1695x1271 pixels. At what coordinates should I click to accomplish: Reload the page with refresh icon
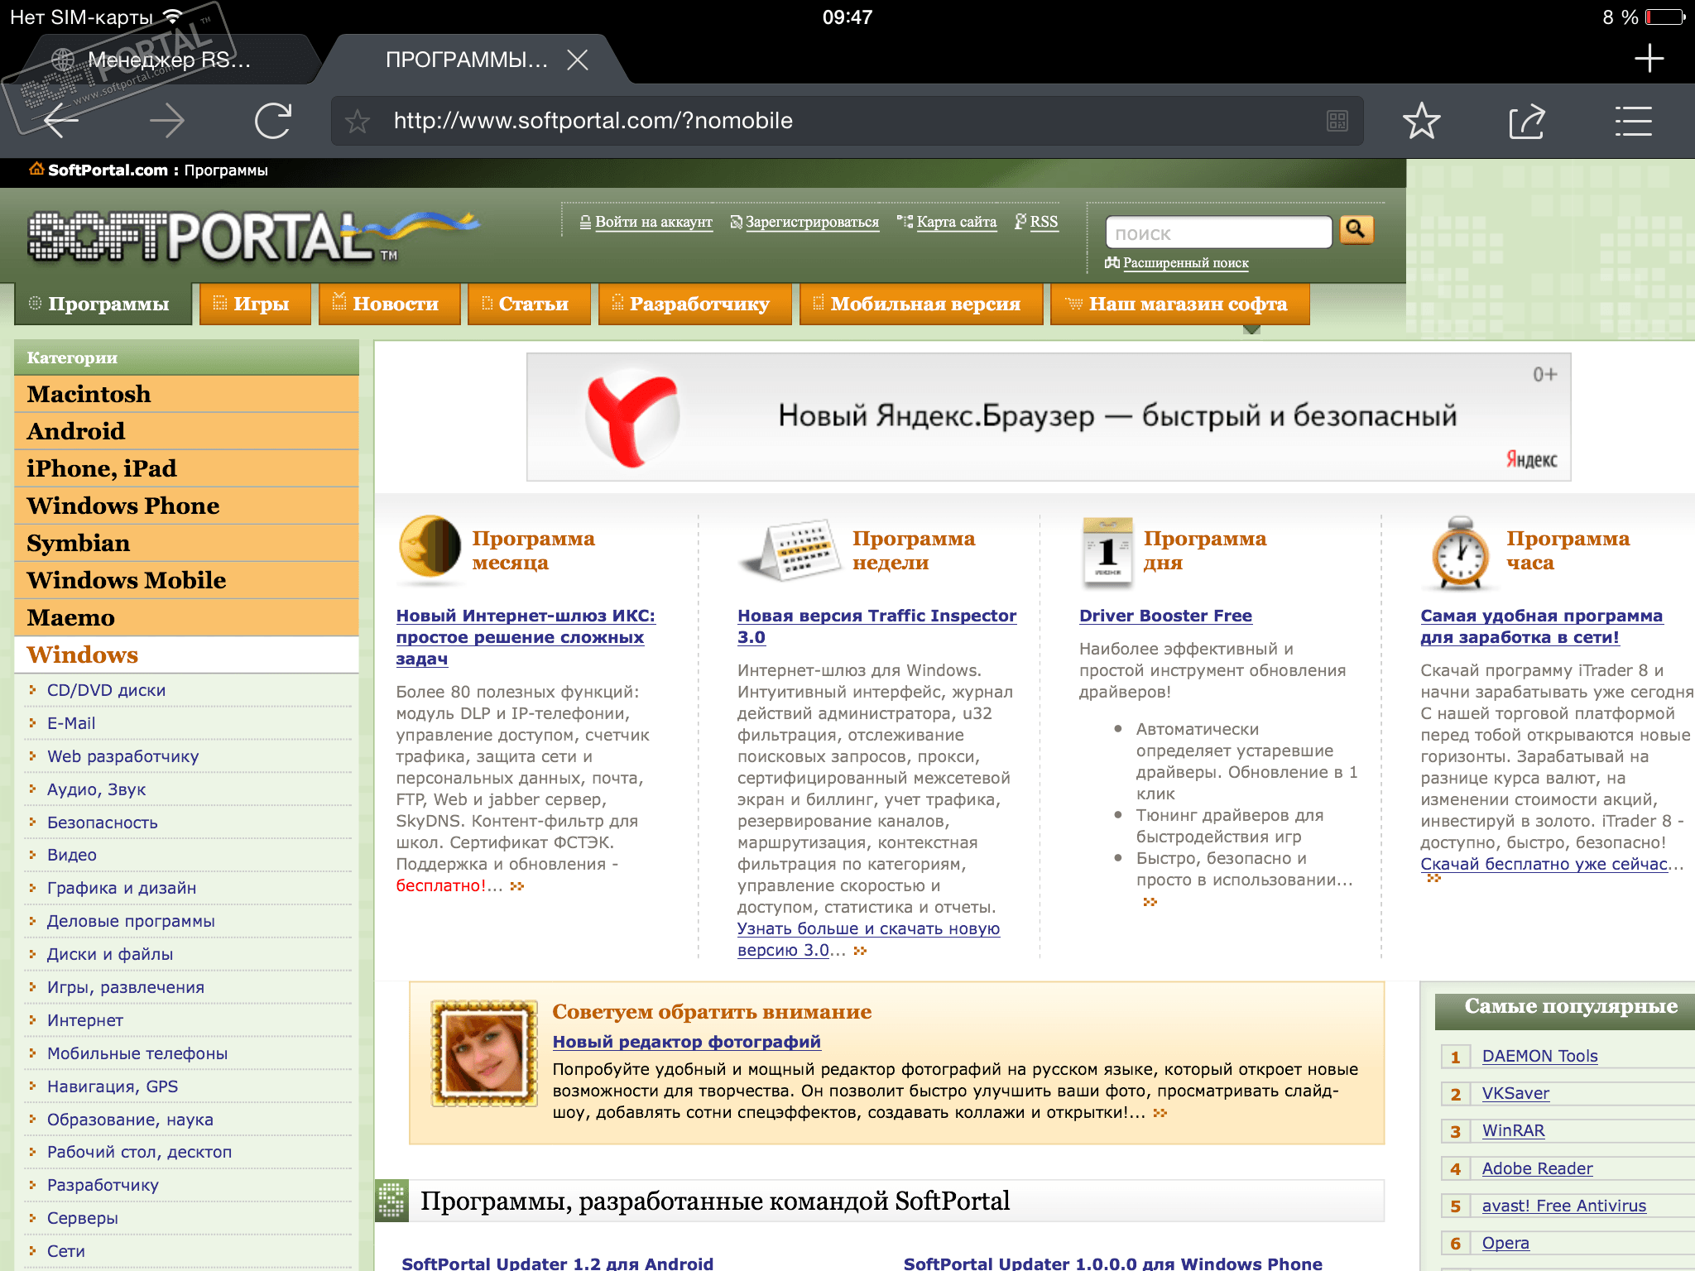click(x=272, y=121)
